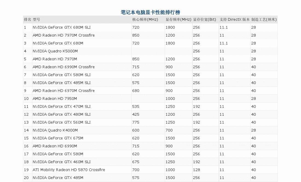This screenshot has height=182, width=301.
Task: Click core clock 775 of GTX 560M SLI
Action: pyautogui.click(x=136, y=122)
